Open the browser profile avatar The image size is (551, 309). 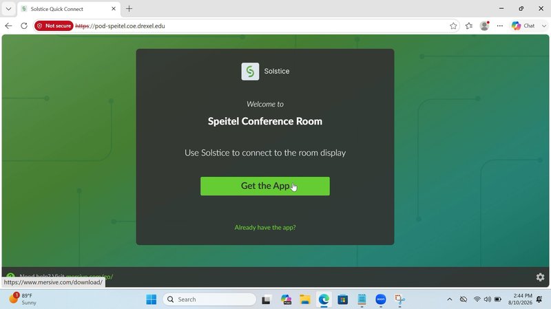tap(485, 25)
